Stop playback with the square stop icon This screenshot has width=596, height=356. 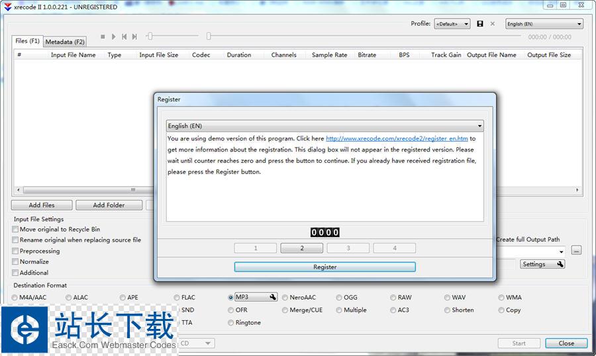pos(103,36)
